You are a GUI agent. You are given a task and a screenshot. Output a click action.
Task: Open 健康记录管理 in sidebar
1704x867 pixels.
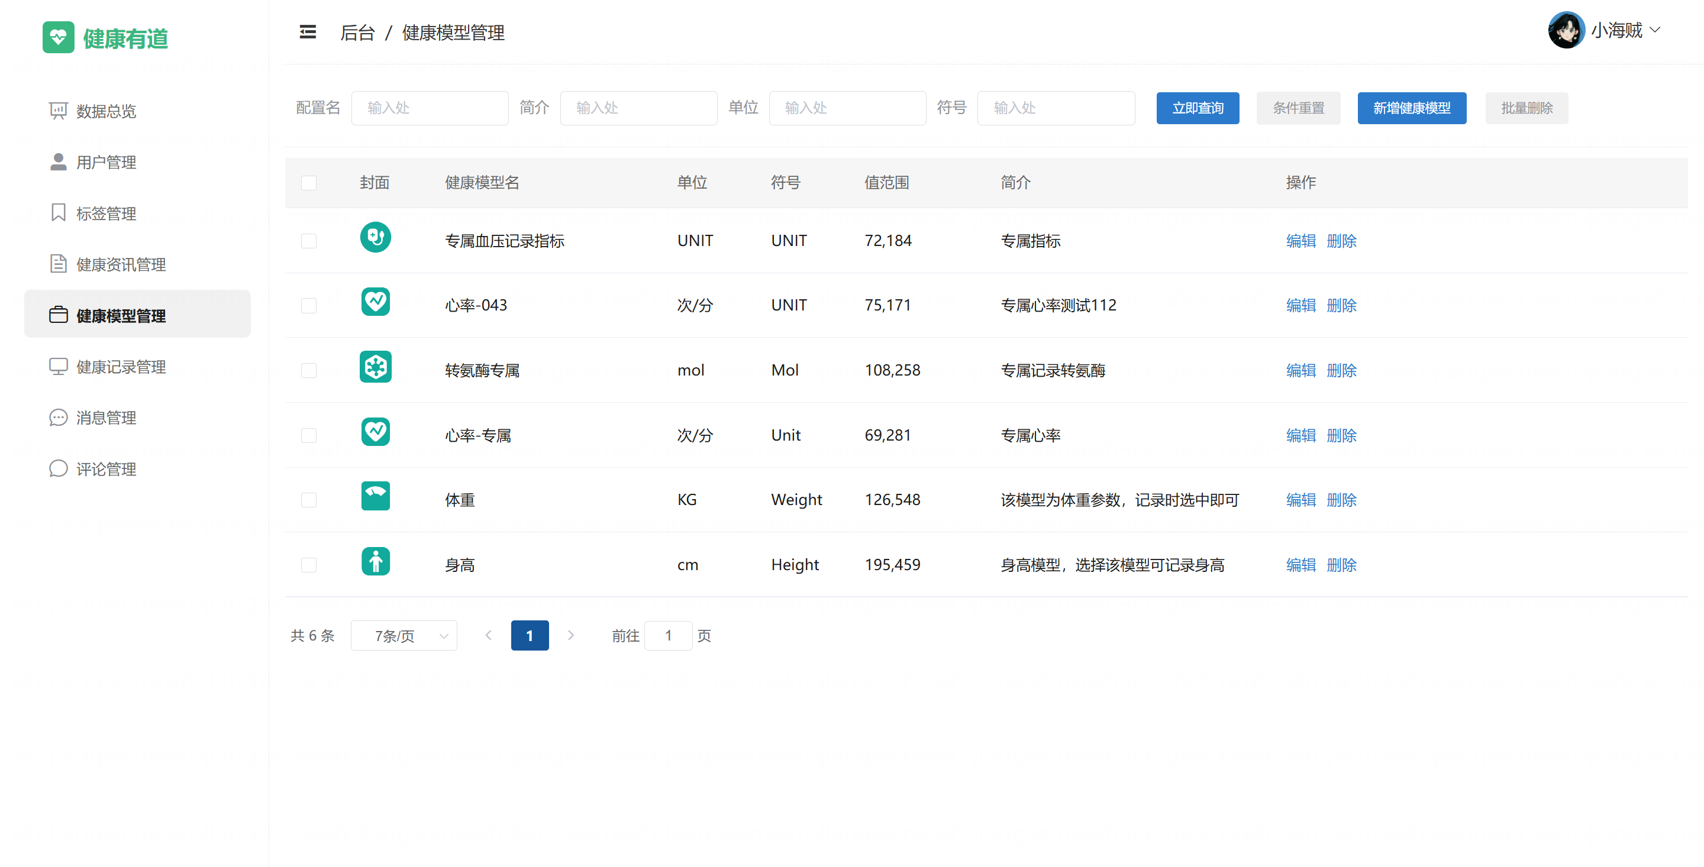coord(120,367)
